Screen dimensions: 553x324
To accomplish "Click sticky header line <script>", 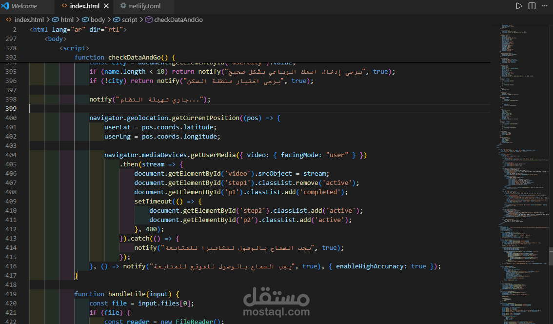I will pos(74,48).
